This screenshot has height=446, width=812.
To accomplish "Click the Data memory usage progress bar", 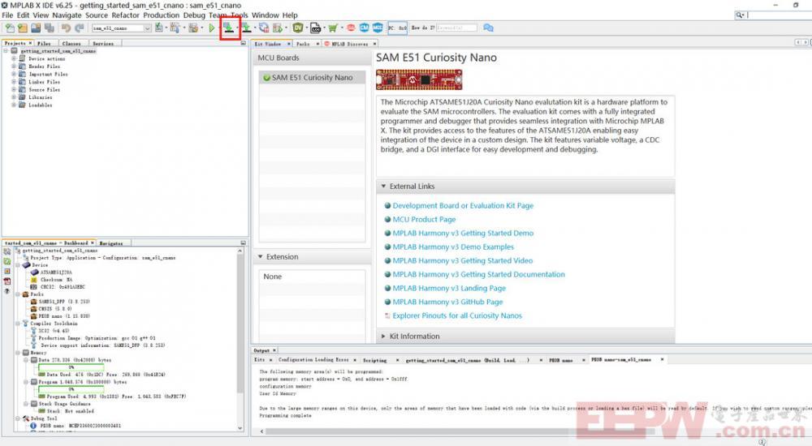I will tap(71, 367).
